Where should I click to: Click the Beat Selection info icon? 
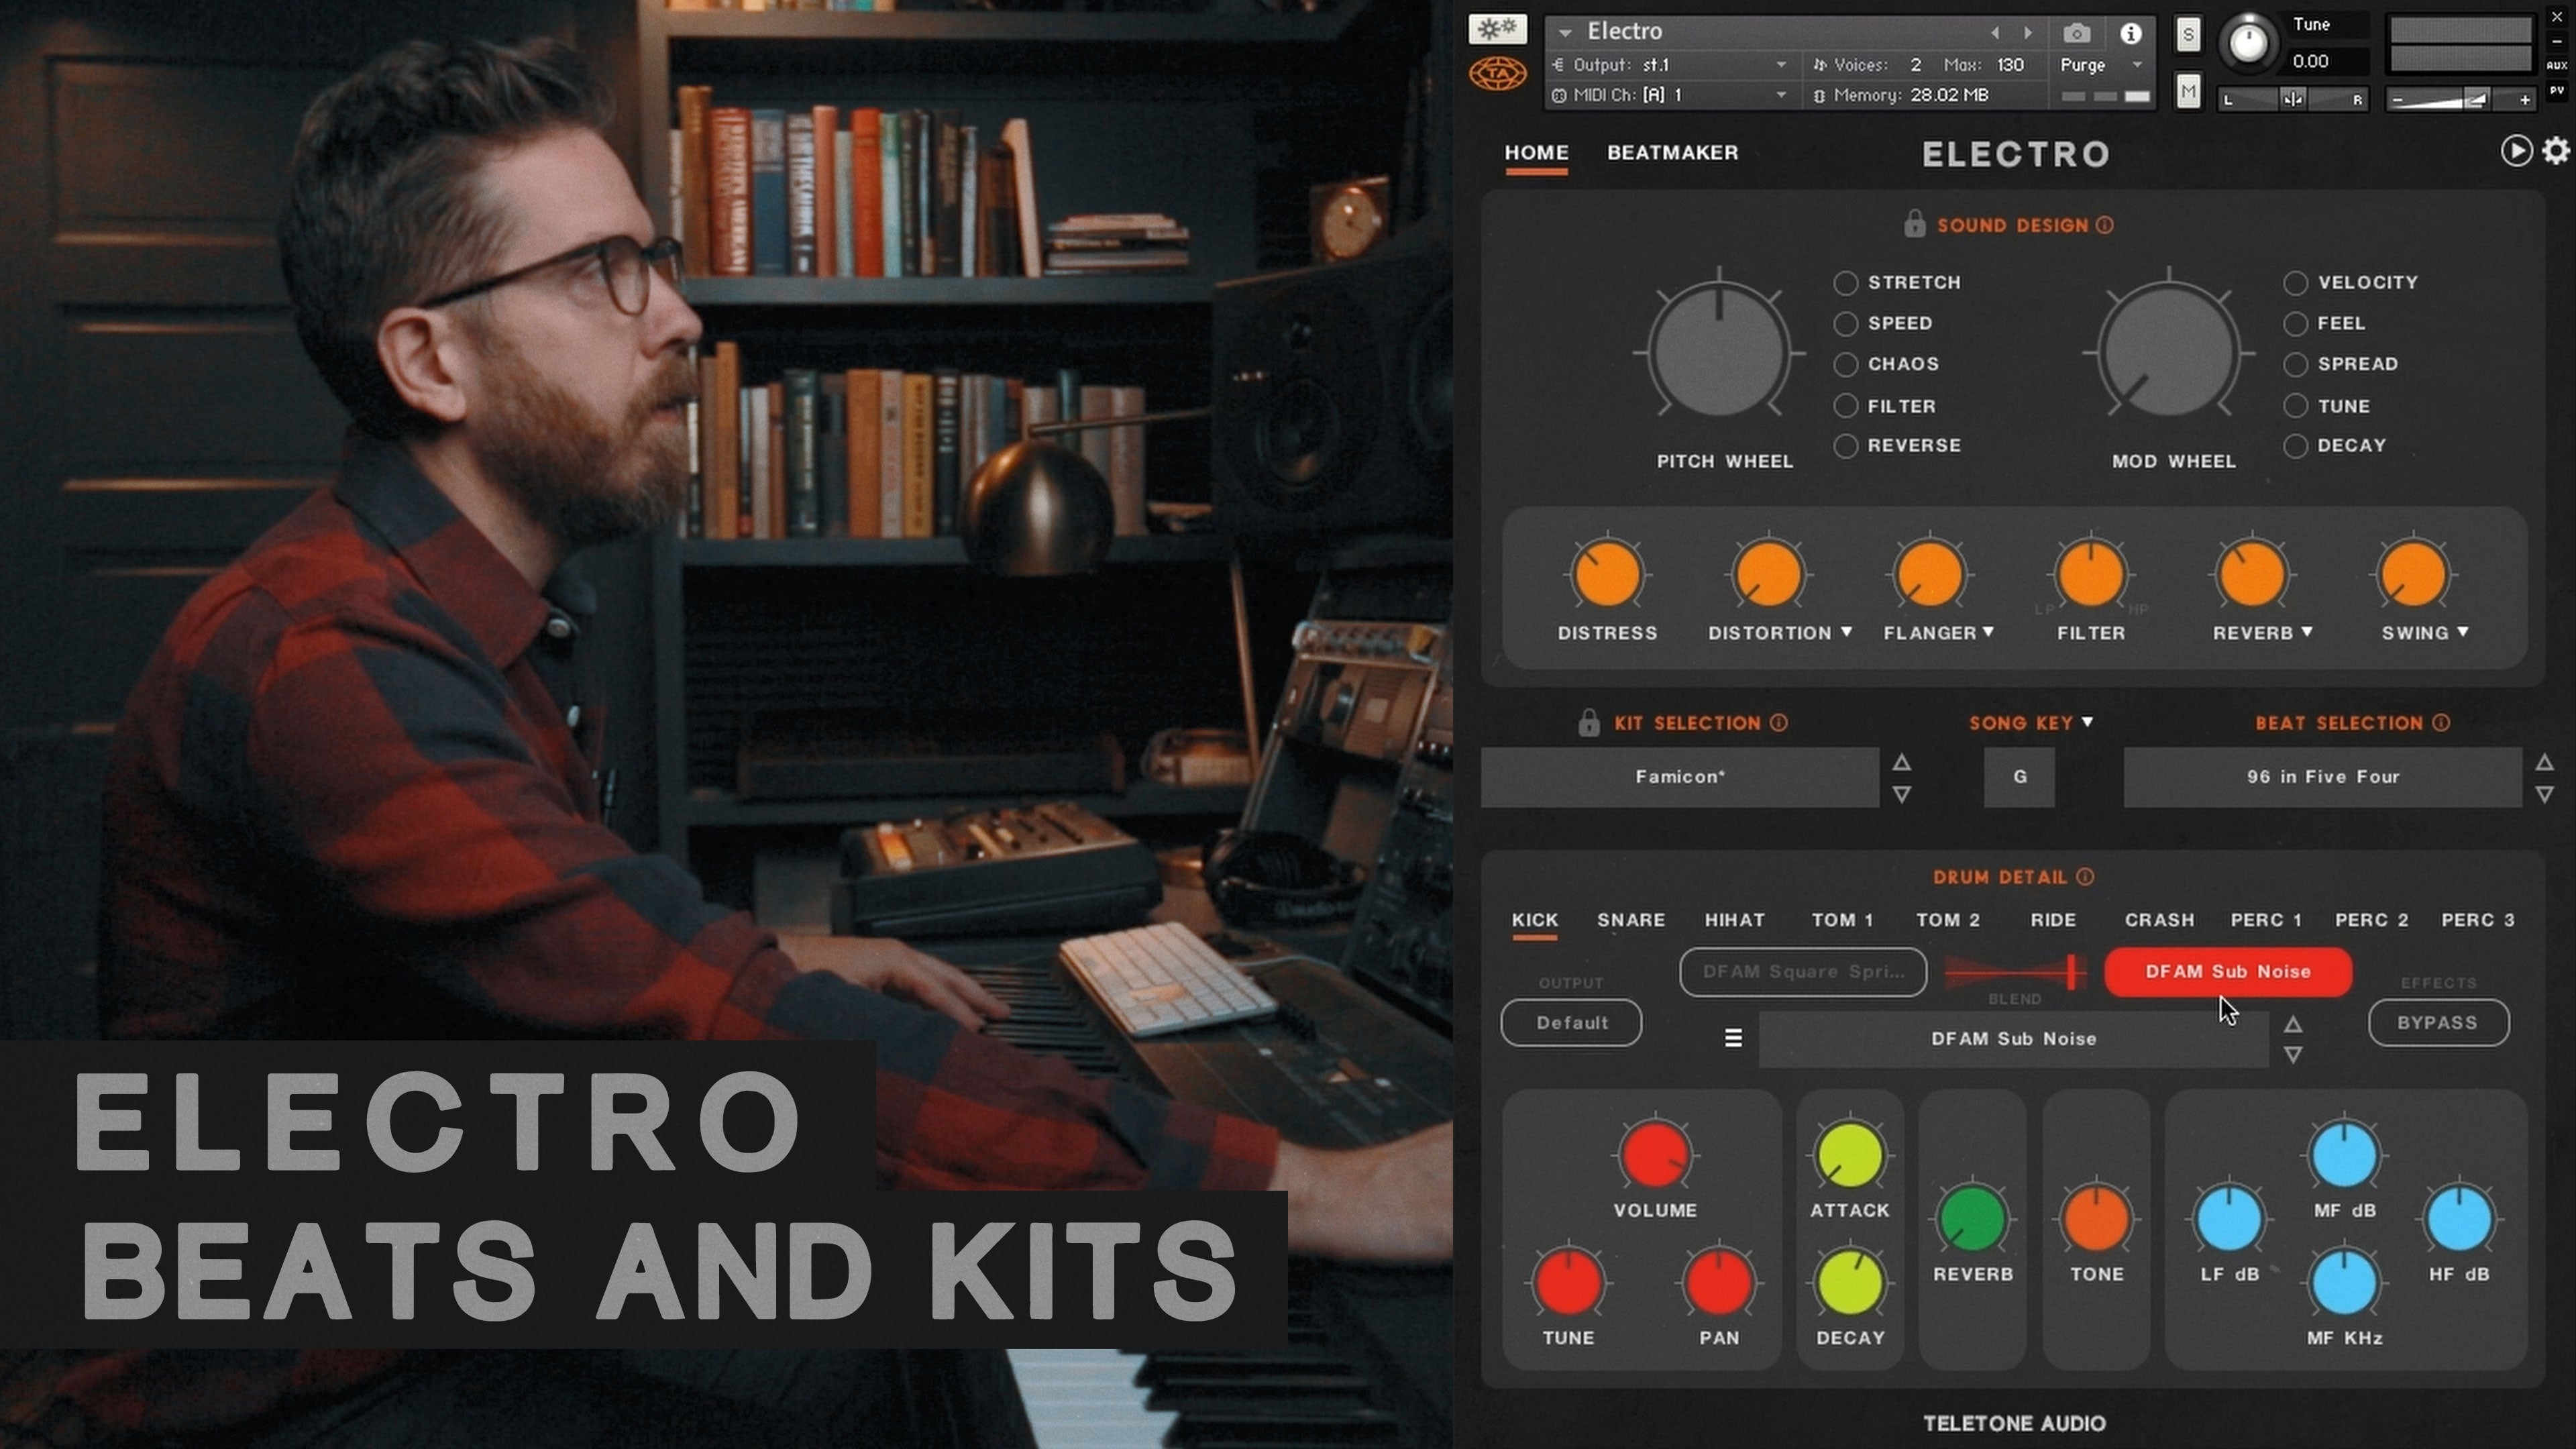point(2441,723)
